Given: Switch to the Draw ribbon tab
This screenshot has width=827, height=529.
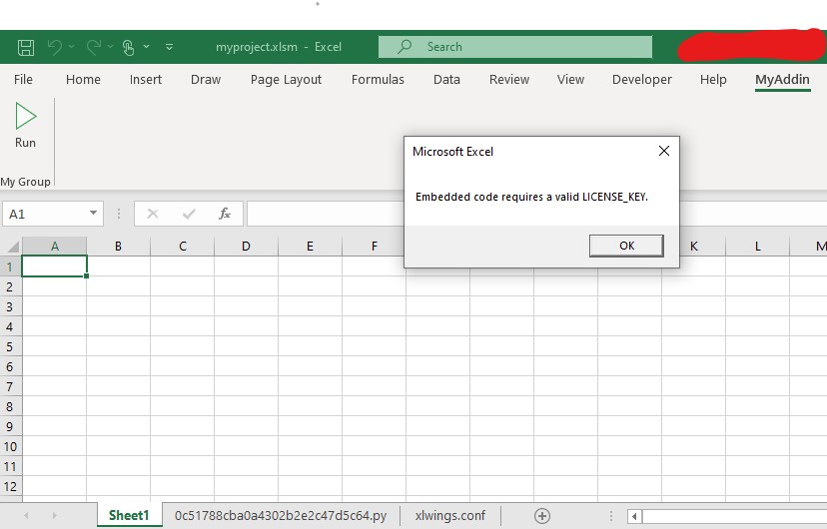Looking at the screenshot, I should [x=206, y=80].
